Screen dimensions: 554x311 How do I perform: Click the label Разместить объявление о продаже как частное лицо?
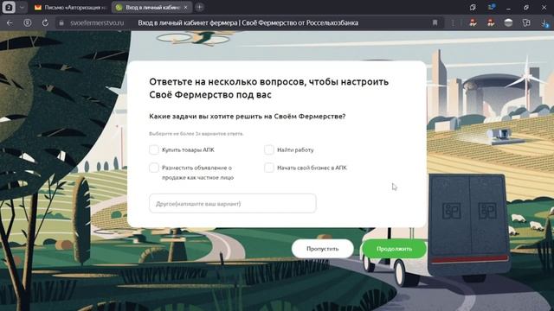pos(197,173)
